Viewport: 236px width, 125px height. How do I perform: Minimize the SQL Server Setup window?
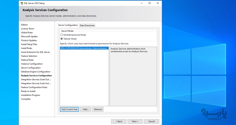(x=141, y=3)
